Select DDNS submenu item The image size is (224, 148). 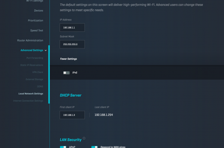pyautogui.click(x=40, y=86)
